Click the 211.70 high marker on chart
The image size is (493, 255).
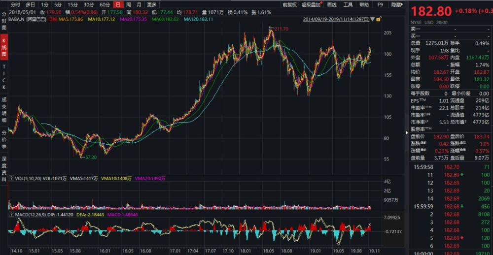coord(282,29)
